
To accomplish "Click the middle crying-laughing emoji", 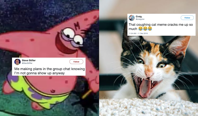I will pos(145,29).
